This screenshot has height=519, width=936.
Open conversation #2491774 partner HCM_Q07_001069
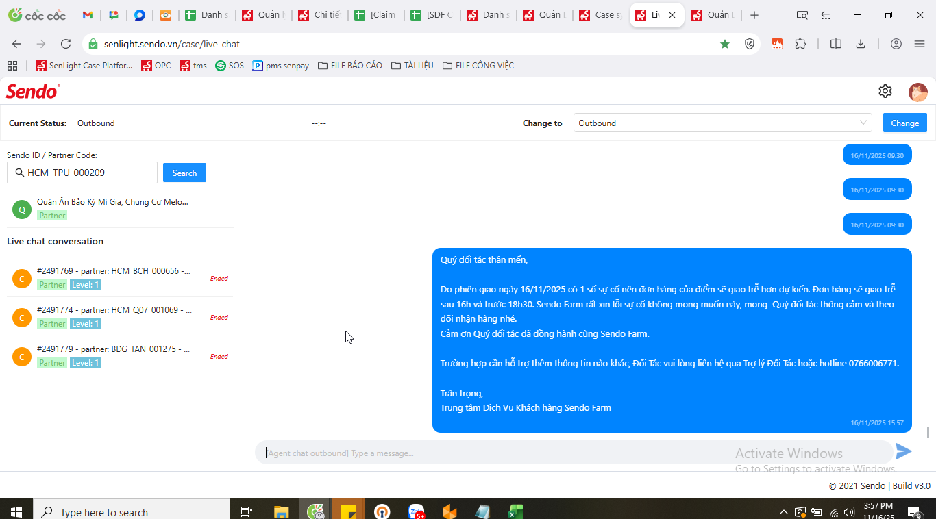120,317
